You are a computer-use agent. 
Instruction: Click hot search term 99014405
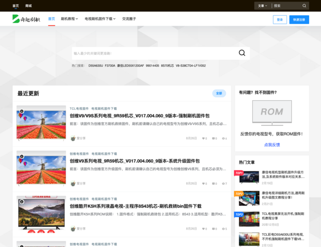coord(152,66)
